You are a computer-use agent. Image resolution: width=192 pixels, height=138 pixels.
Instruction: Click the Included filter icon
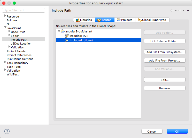coord(67,36)
